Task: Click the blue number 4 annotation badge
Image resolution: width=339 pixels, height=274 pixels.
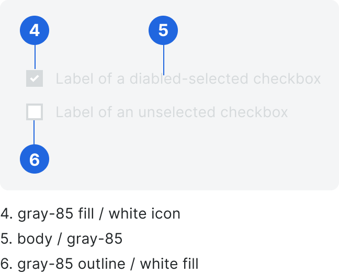Action: point(35,30)
